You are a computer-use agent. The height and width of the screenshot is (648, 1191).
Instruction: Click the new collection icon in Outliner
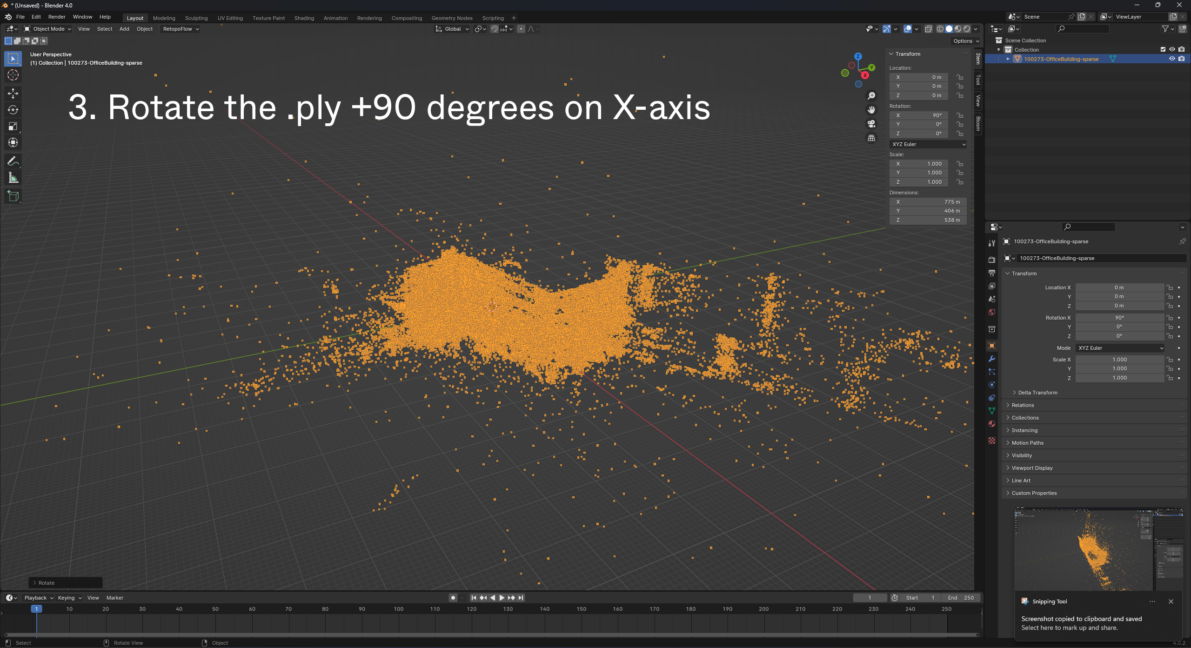pyautogui.click(x=1182, y=29)
